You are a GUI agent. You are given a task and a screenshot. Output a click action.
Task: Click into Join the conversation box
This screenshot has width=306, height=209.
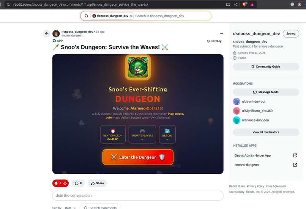[138, 196]
